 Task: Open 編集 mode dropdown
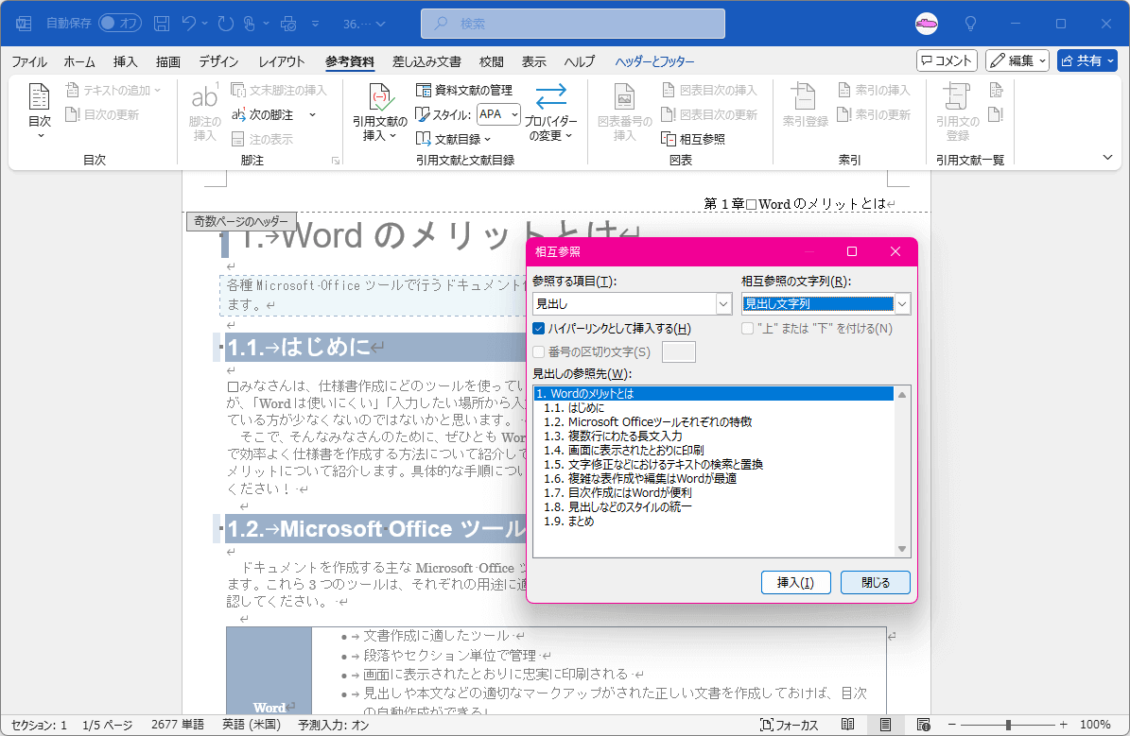[x=1017, y=61]
